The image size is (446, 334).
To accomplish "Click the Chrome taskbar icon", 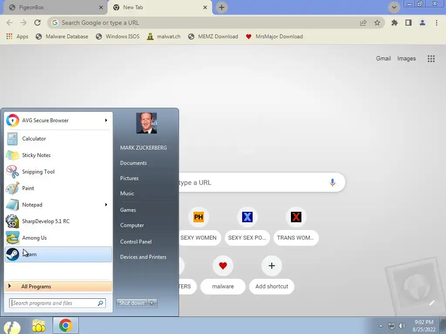I will pos(65,325).
